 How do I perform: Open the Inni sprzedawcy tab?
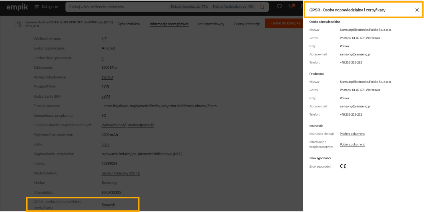(211, 24)
